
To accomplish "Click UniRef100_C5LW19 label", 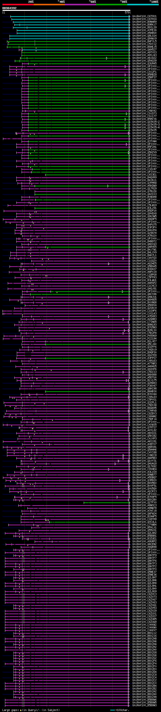I will 144,205.
